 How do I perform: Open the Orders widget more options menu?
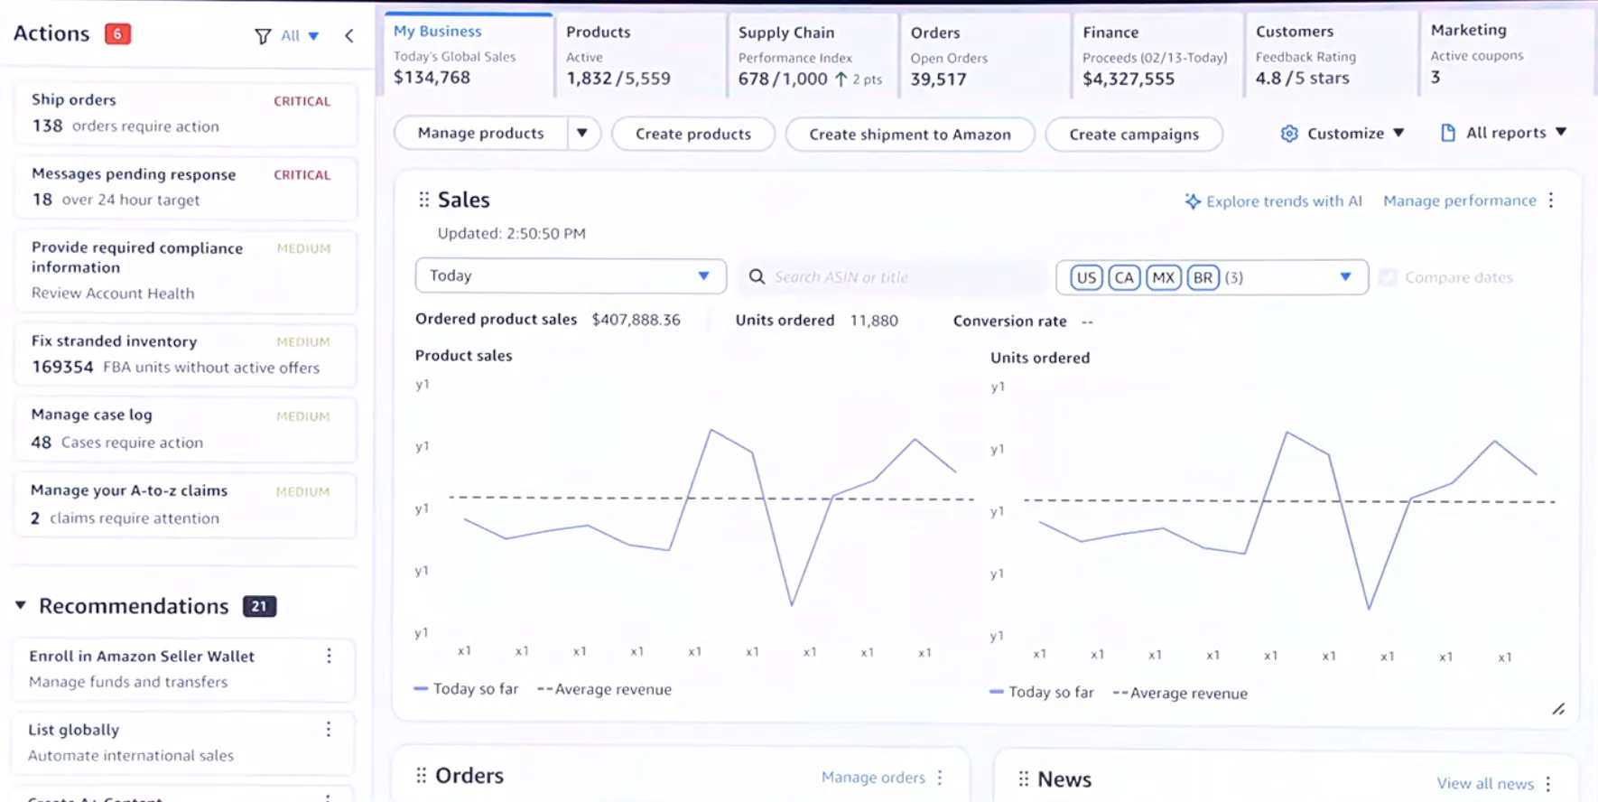click(940, 778)
